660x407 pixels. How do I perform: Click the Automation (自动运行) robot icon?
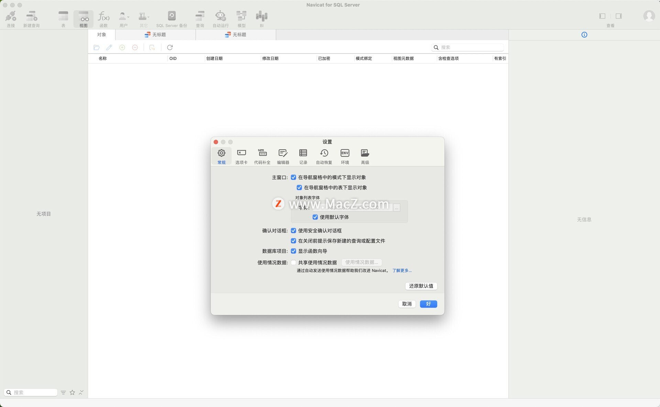point(220,19)
